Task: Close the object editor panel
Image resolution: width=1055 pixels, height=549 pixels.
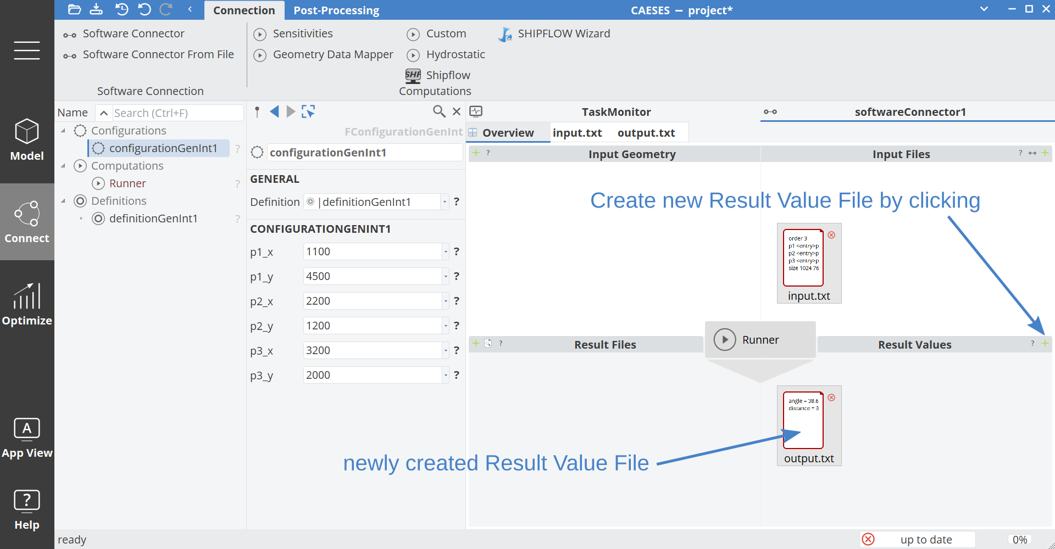Action: (x=457, y=112)
